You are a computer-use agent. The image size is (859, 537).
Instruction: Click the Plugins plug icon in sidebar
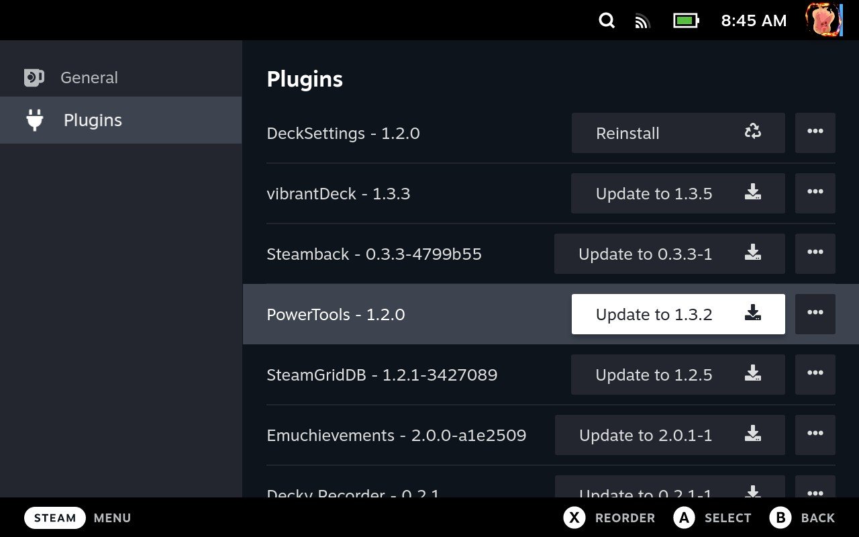[34, 120]
